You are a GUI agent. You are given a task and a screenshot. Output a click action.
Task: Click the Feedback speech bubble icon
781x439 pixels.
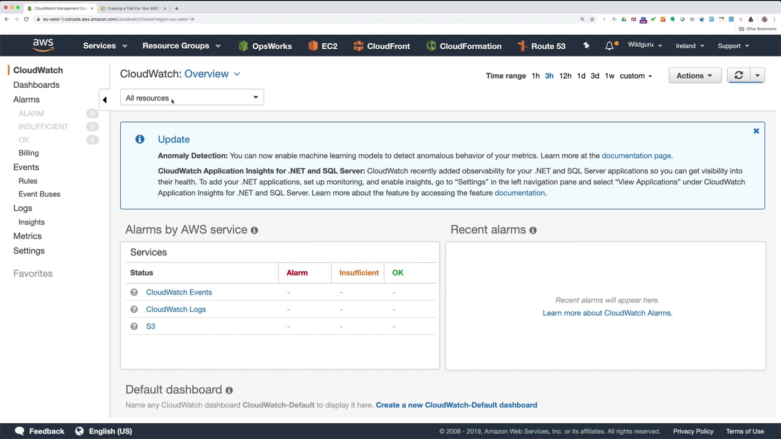click(20, 431)
